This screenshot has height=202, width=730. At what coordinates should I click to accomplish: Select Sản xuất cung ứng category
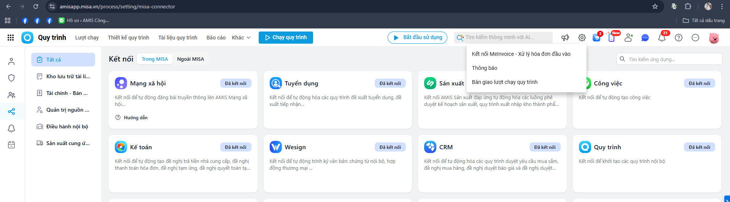click(x=63, y=143)
